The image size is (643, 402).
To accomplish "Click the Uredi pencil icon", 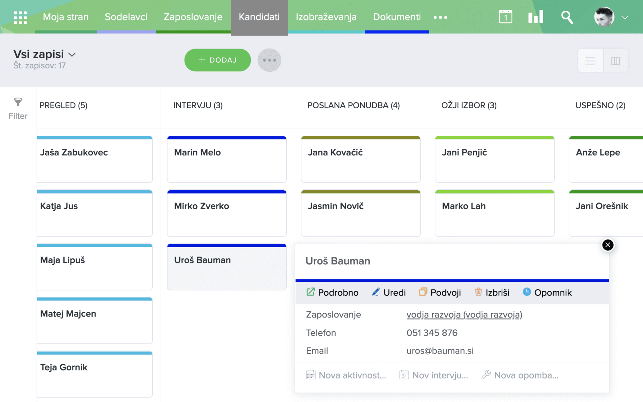I will coord(376,292).
